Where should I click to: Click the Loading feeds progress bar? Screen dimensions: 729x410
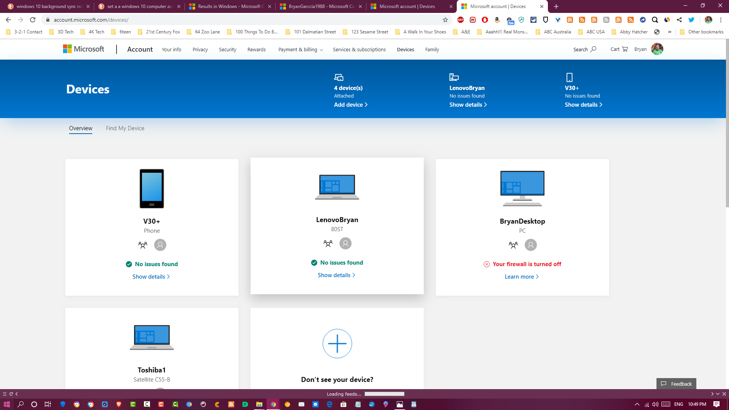coord(385,394)
